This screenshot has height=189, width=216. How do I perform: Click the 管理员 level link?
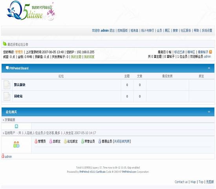(x=19, y=52)
